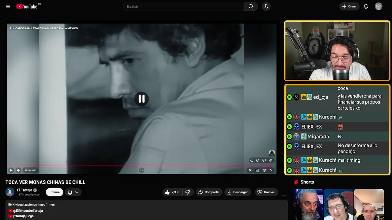Image resolution: width=392 pixels, height=220 pixels.
Task: Click Migarada's chat avatar icon
Action: 296,137
